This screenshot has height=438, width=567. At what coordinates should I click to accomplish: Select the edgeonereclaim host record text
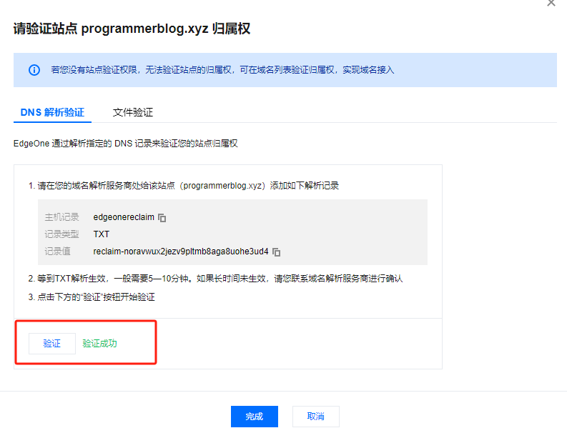pyautogui.click(x=124, y=217)
